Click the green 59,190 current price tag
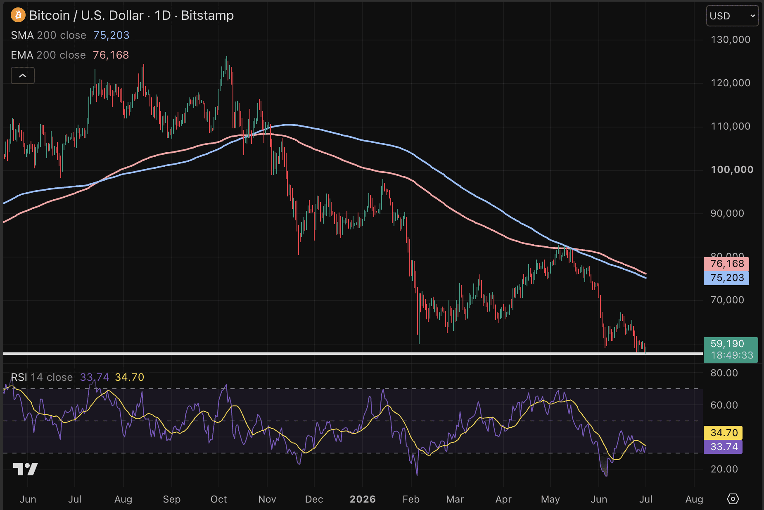 point(731,349)
